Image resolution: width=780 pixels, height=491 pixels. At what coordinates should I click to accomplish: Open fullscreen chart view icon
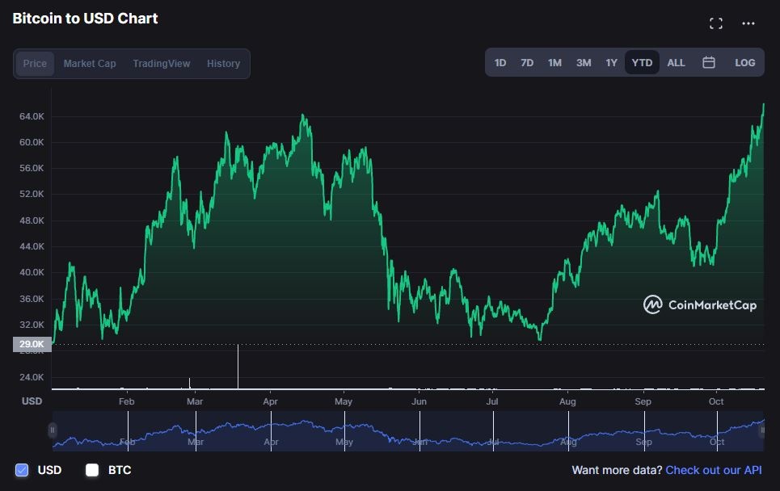[x=715, y=23]
